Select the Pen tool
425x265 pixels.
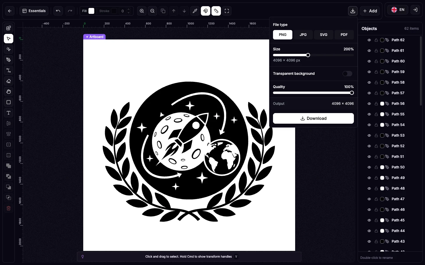click(9, 60)
